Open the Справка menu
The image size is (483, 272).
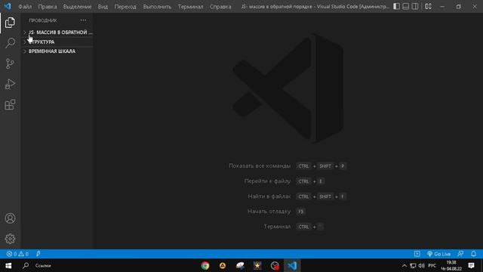220,7
